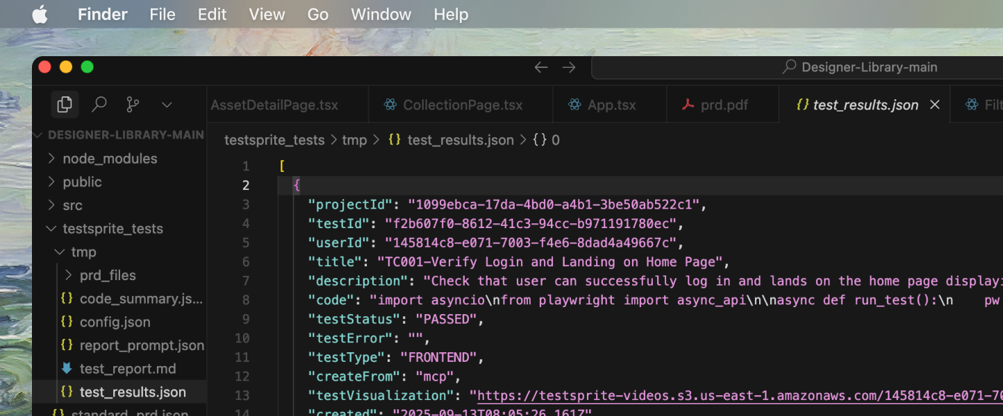The image size is (1003, 416).
Task: Open the Source Control view icon
Action: pyautogui.click(x=133, y=105)
